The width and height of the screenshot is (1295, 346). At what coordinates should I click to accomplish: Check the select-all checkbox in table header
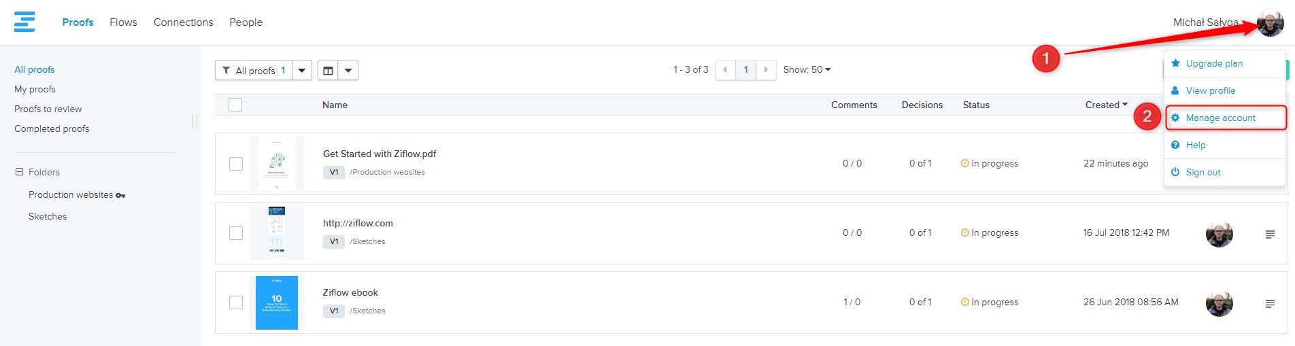pyautogui.click(x=235, y=105)
